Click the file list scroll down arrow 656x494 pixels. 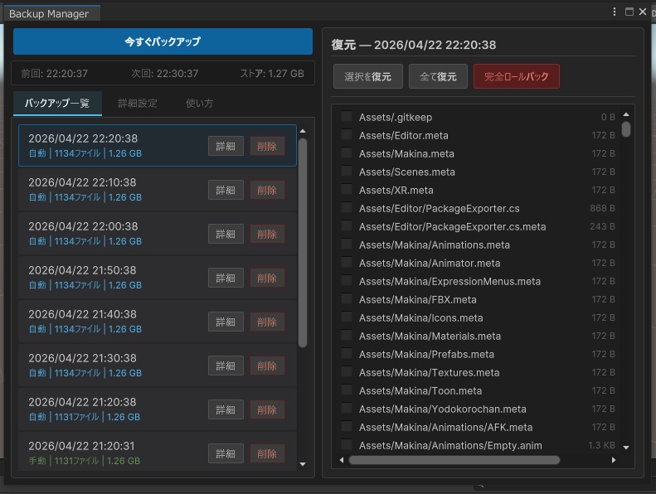pos(626,447)
